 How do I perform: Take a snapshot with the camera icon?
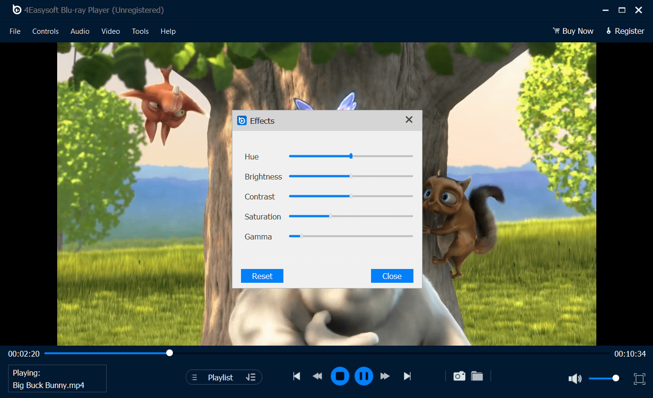(x=459, y=376)
